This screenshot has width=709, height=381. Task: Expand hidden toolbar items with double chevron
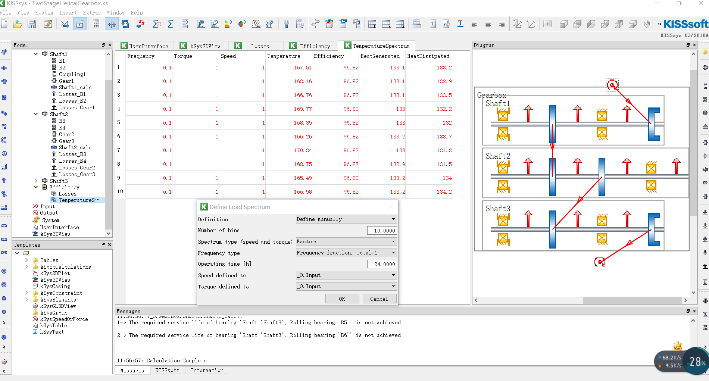(659, 24)
